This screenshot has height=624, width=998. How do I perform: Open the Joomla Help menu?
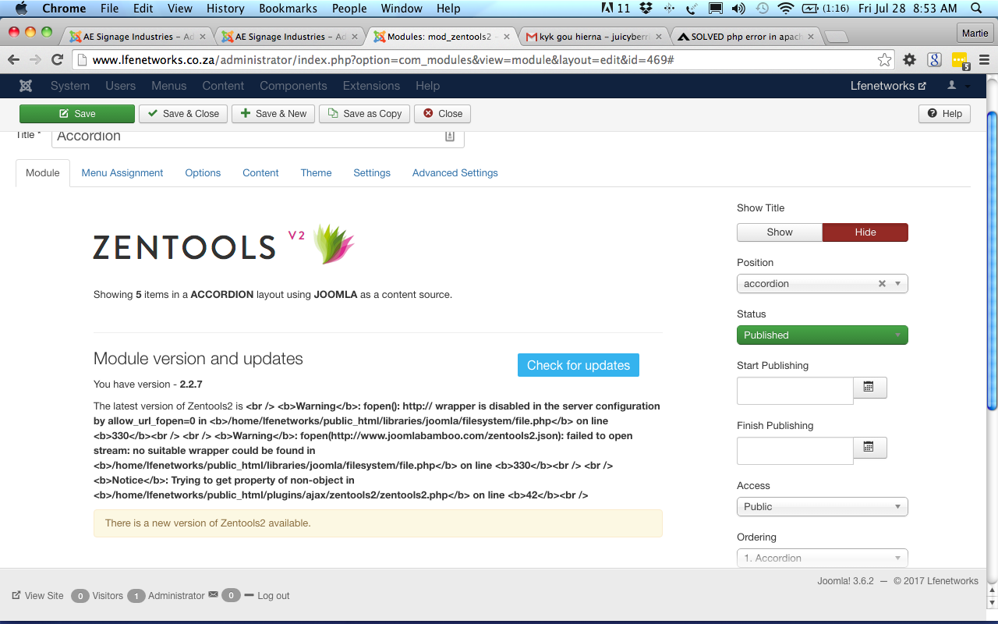(427, 86)
